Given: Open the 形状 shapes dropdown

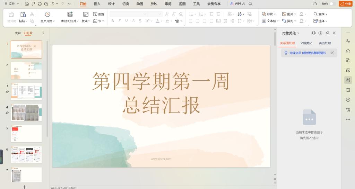Looking at the screenshot, I should tap(269, 14).
